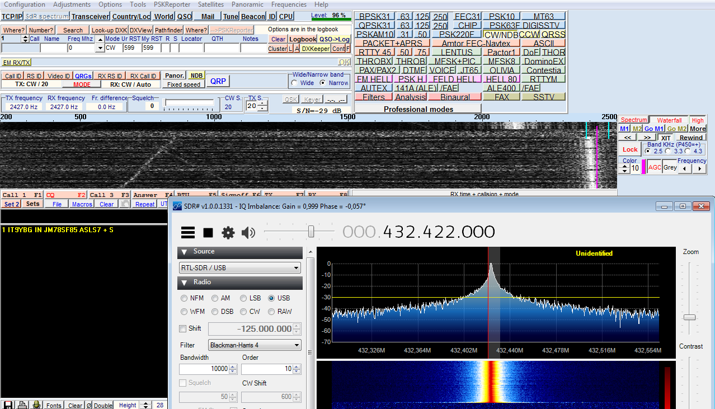
Task: Select CW radio mode in SDR#
Action: click(x=250, y=312)
